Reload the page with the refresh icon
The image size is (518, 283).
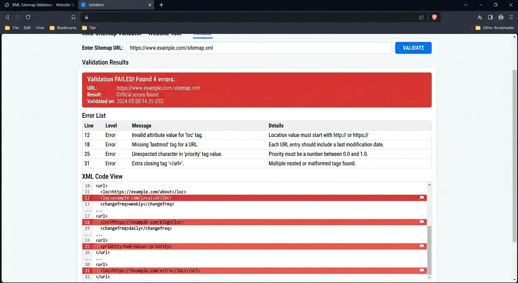(28, 17)
